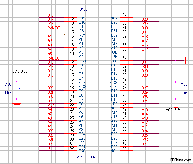The image size is (193, 164).
Task: Select the blue D4 pin name
Action: click(x=81, y=78)
